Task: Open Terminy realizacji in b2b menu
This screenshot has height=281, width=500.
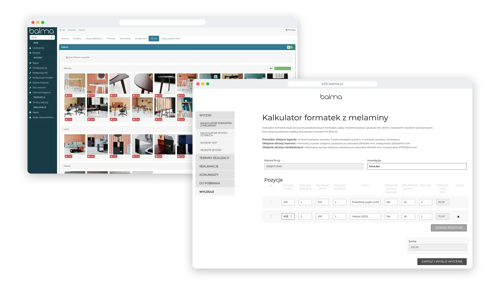Action: 215,158
